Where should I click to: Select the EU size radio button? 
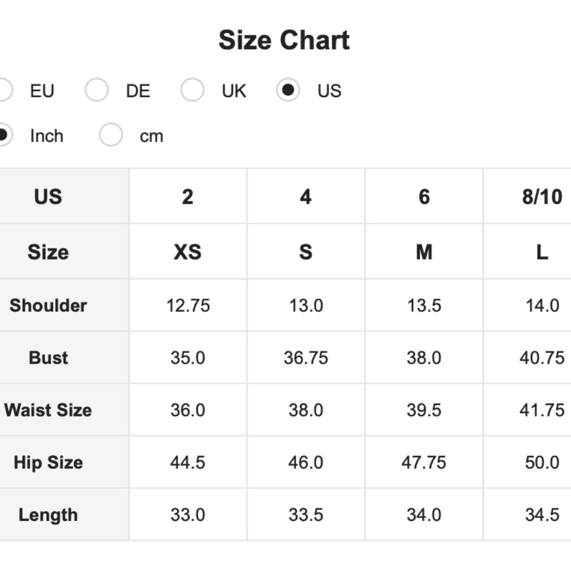click(3, 90)
